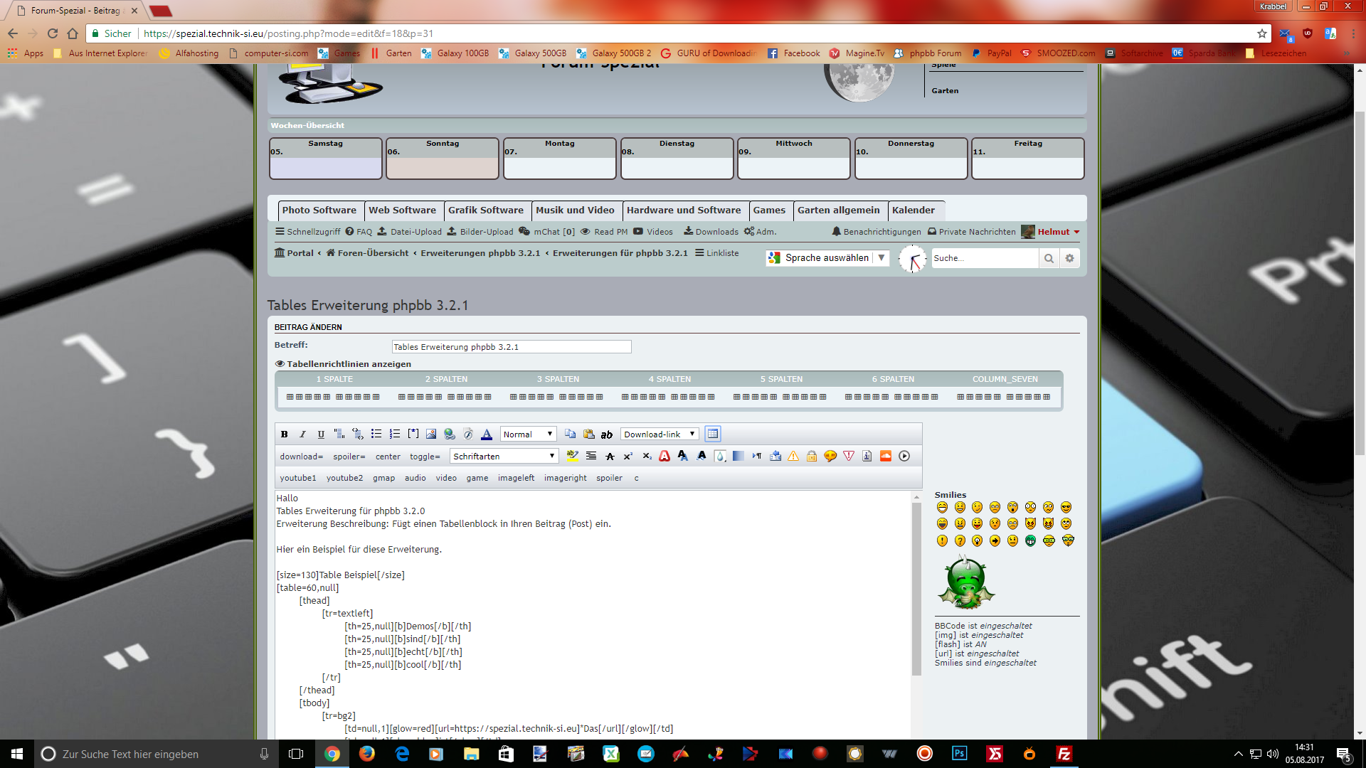Open the Photo Software tab
Image resolution: width=1366 pixels, height=768 pixels.
(x=319, y=210)
